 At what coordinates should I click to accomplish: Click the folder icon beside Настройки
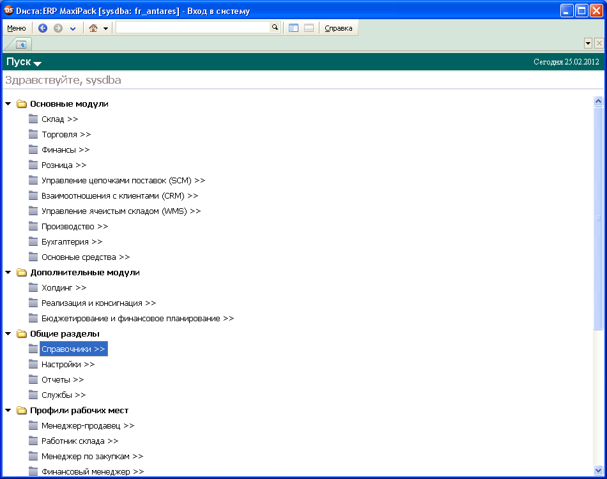[x=33, y=364]
